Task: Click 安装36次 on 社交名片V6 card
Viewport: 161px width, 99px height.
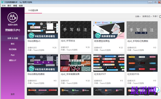Action: (132, 81)
